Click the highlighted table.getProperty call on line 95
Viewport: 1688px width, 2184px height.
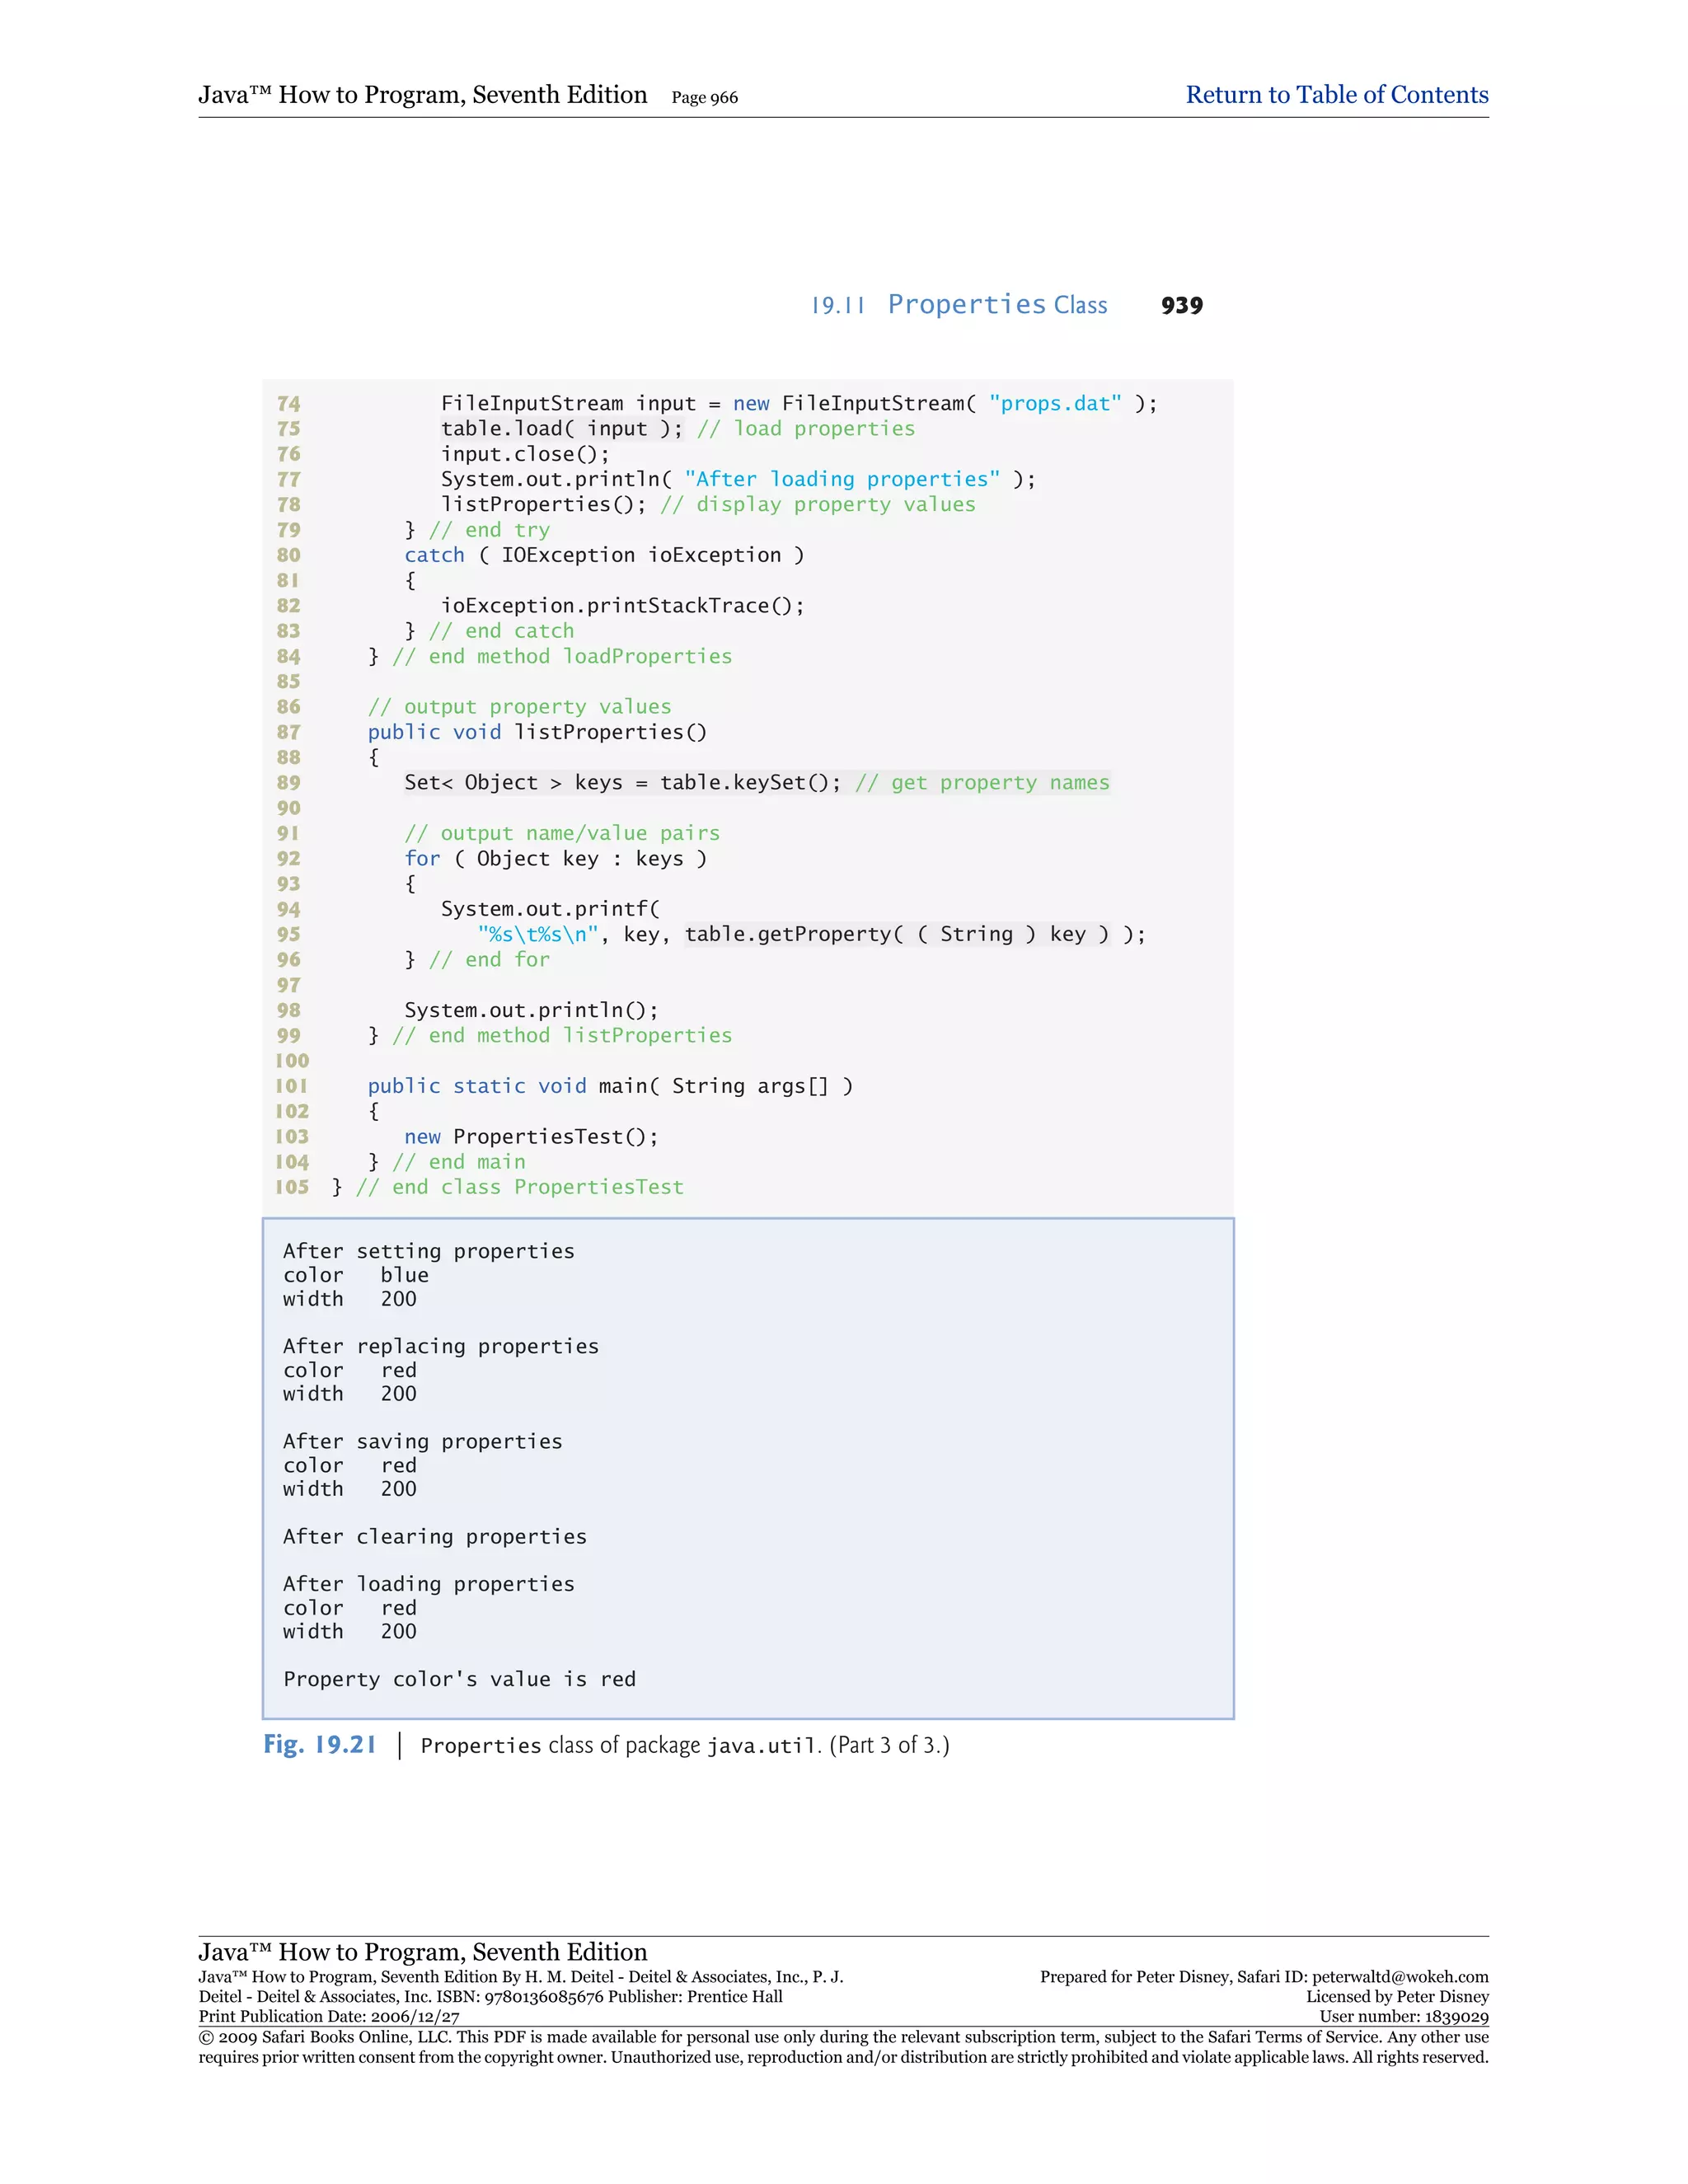click(897, 934)
